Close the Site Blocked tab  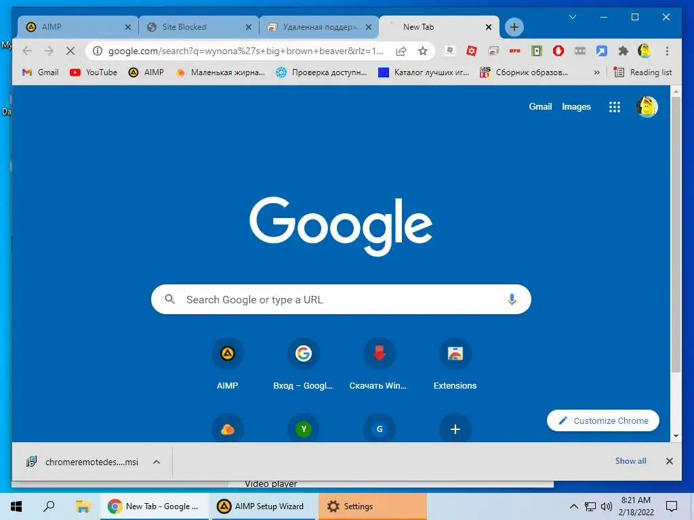248,27
